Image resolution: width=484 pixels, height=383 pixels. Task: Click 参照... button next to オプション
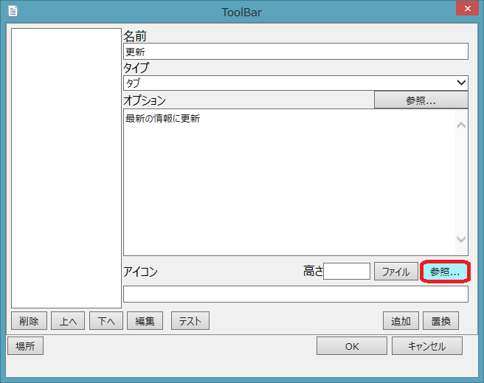click(x=421, y=100)
